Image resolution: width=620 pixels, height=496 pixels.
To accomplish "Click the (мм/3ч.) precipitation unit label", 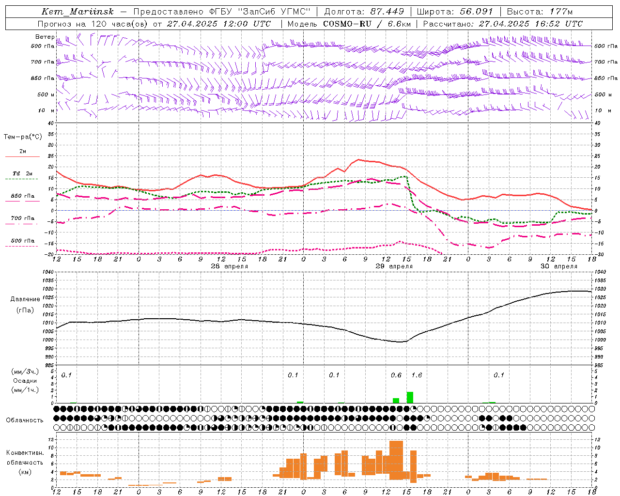I will point(25,372).
